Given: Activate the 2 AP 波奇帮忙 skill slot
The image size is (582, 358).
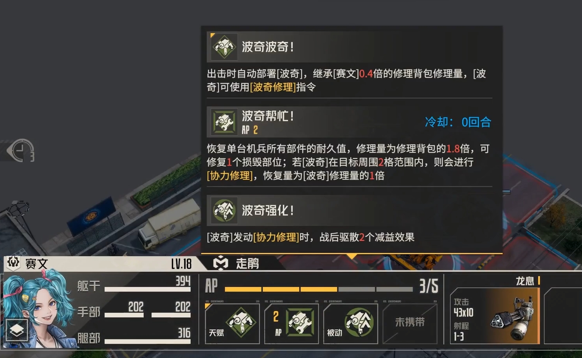Looking at the screenshot, I should point(292,323).
